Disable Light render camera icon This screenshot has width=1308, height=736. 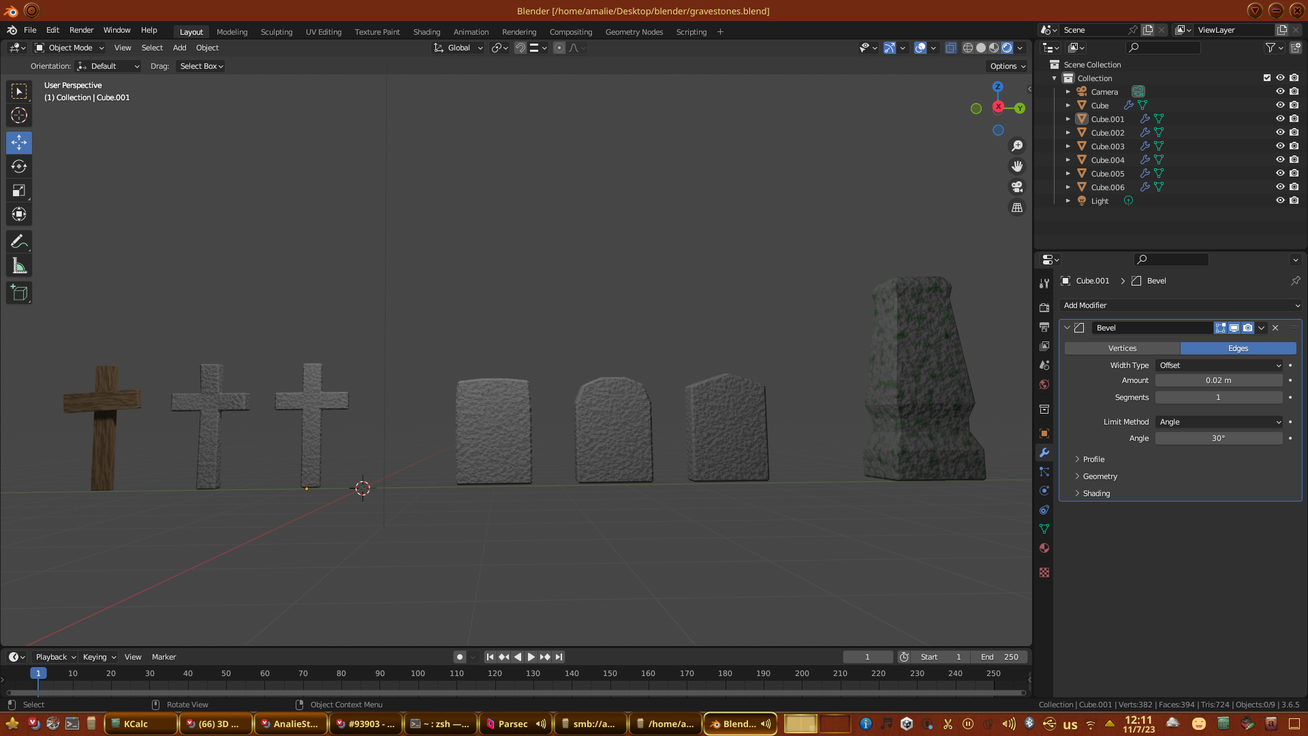point(1294,200)
